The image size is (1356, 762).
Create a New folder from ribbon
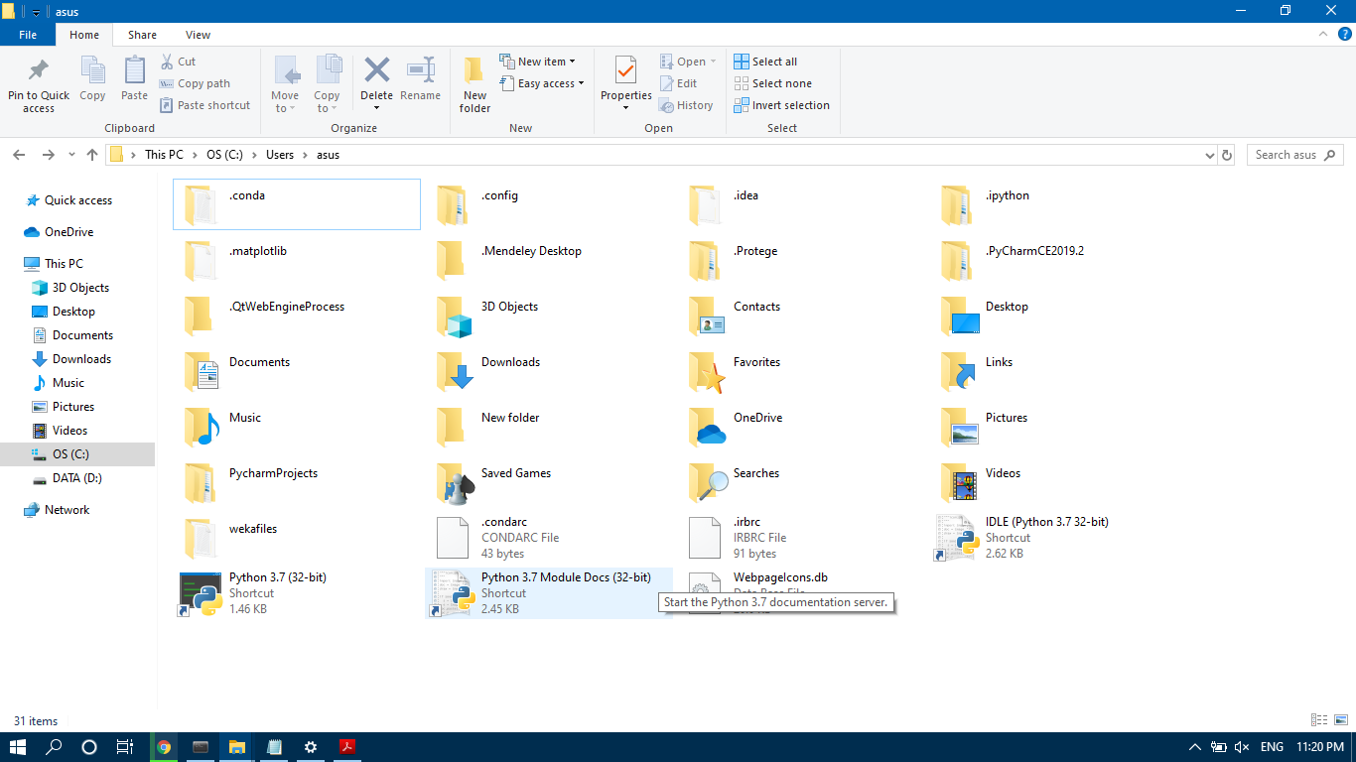point(475,84)
